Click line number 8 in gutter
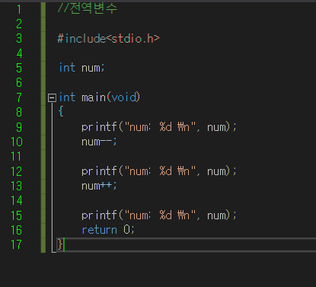This screenshot has height=287, width=316. click(x=19, y=112)
